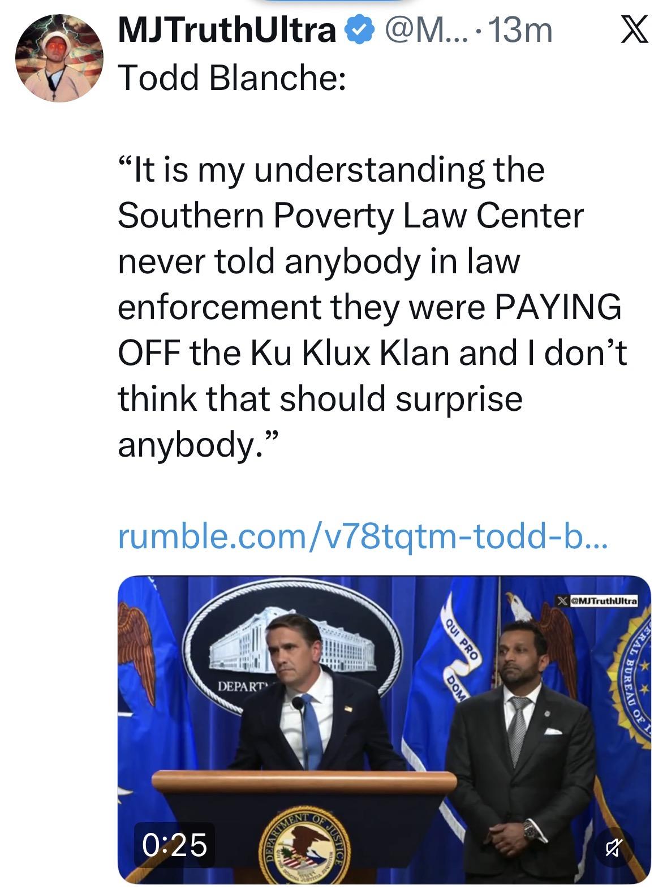
Task: Play the embedded press conference video
Action: (384, 730)
